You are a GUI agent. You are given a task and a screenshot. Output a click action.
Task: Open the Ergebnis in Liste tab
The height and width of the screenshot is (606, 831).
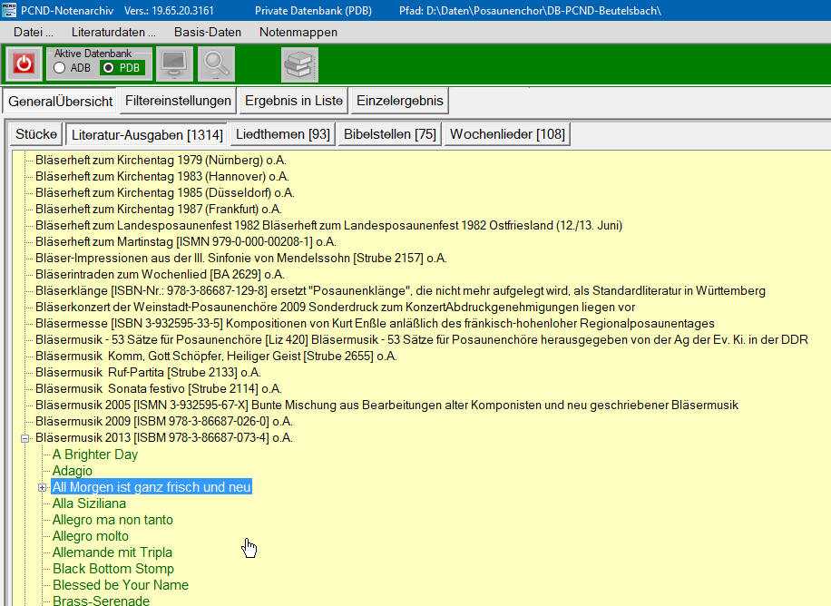[294, 101]
